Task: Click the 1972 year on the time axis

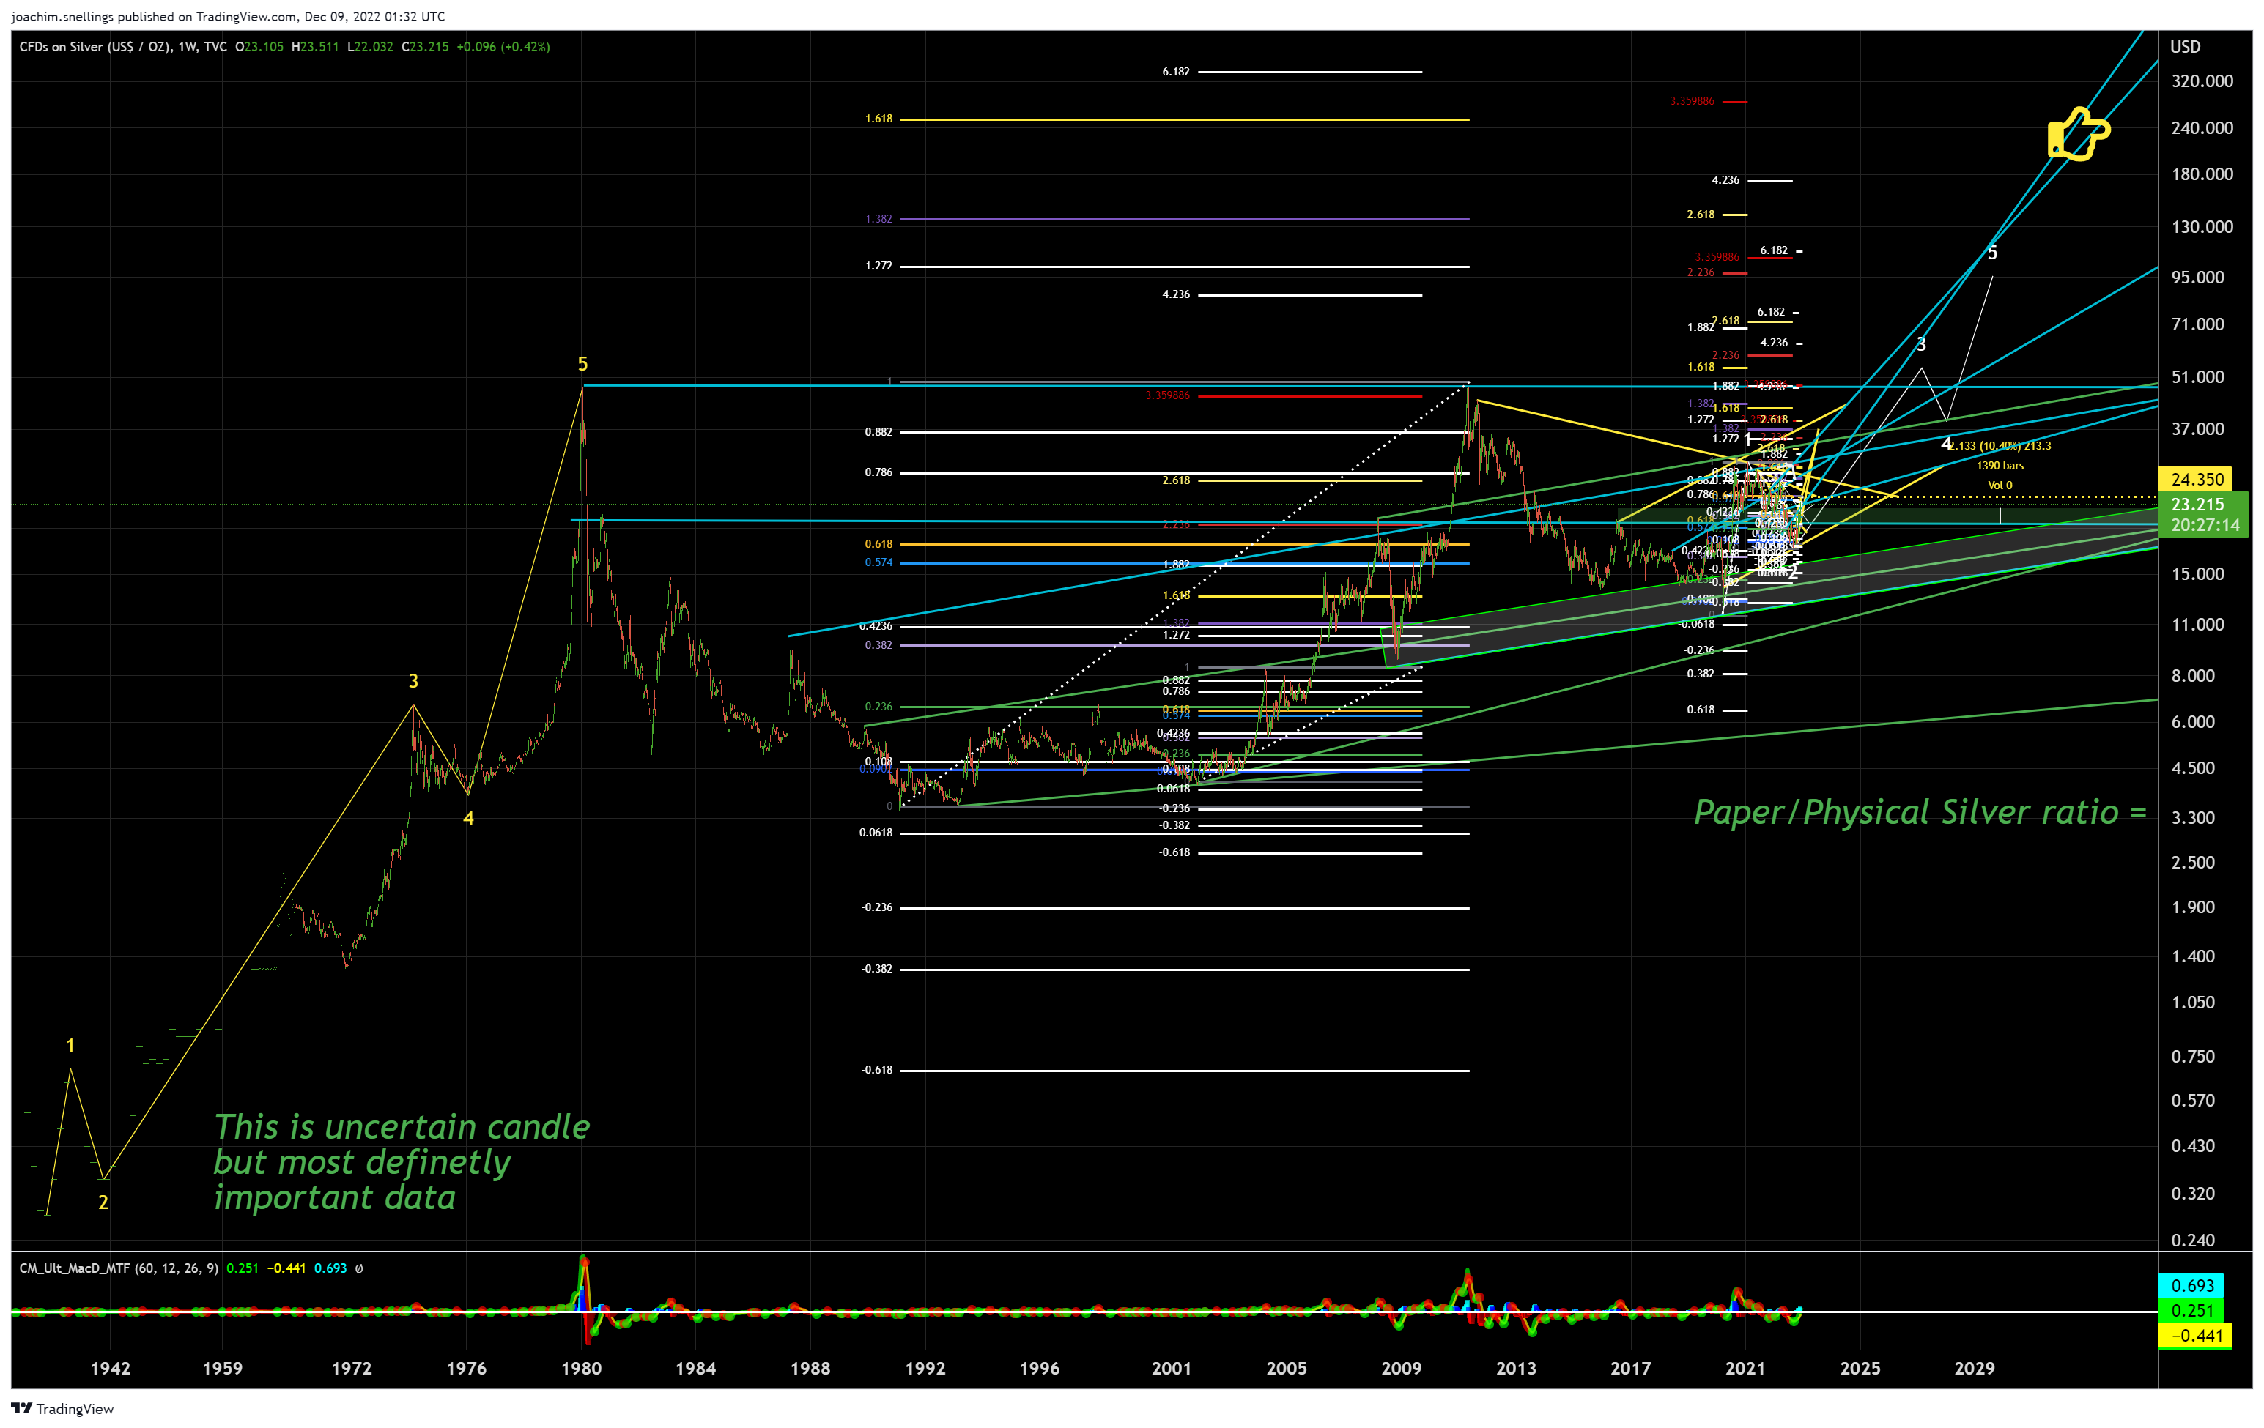Action: pyautogui.click(x=351, y=1368)
